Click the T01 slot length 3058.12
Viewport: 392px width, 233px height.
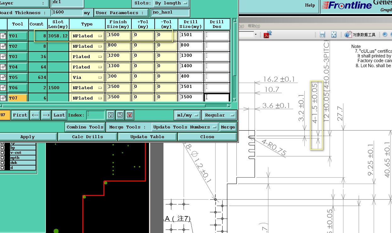pos(58,36)
